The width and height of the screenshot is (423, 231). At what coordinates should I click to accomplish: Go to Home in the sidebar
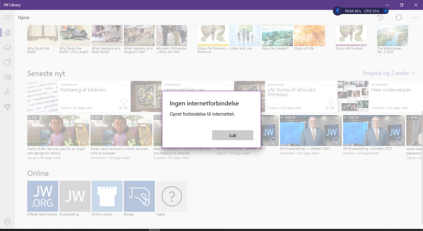pos(7,33)
